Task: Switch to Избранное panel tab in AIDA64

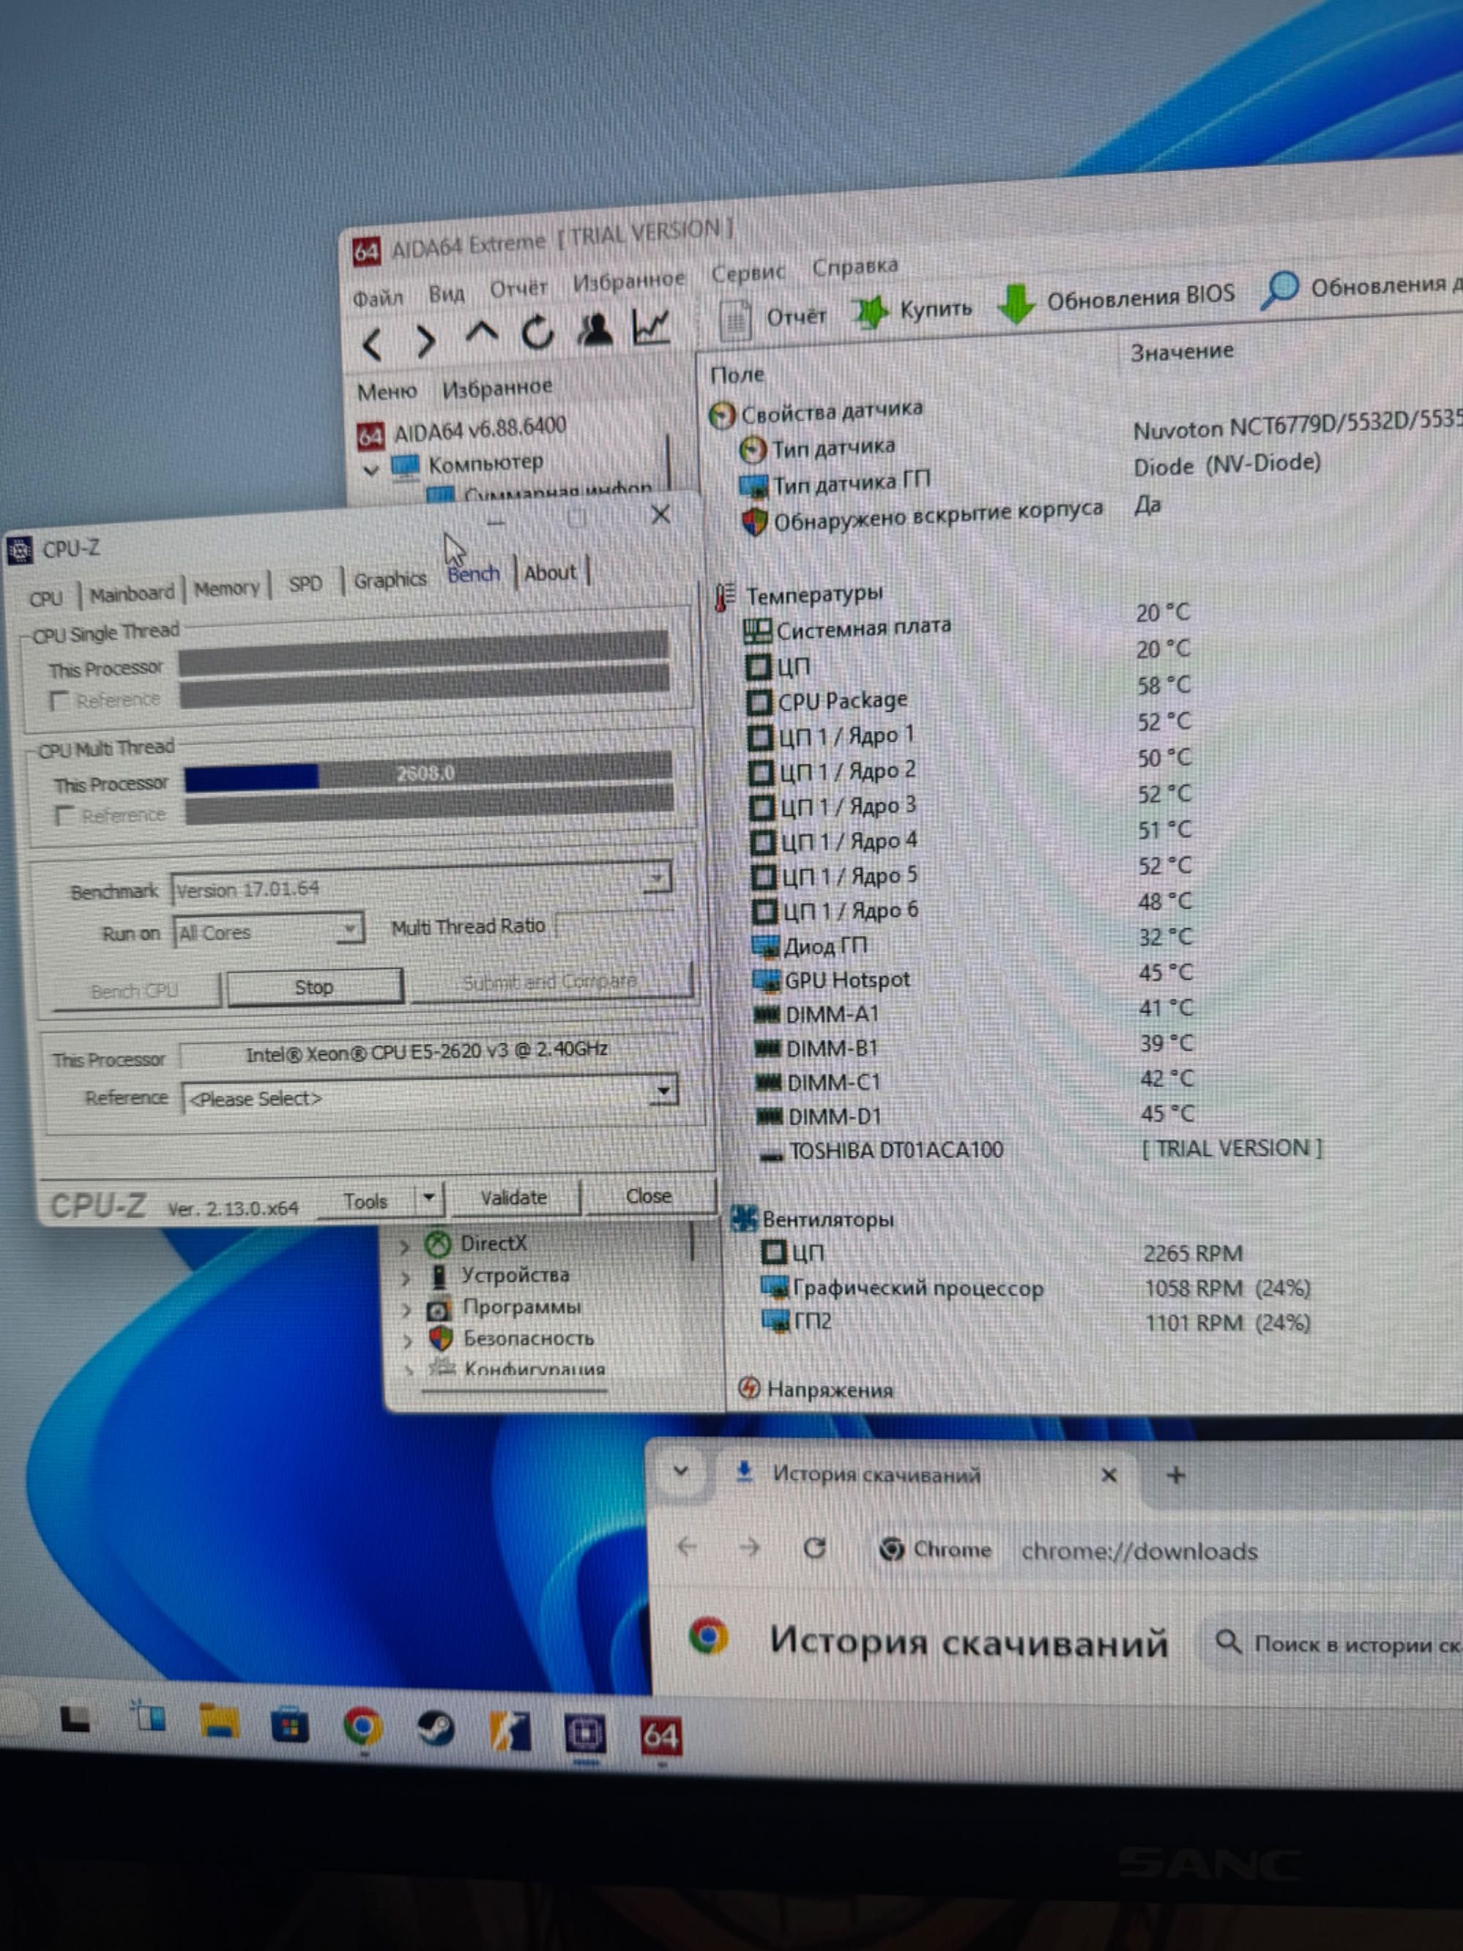Action: tap(497, 387)
